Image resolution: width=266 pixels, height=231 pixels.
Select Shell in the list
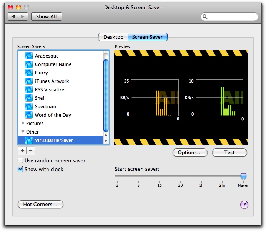pos(40,98)
